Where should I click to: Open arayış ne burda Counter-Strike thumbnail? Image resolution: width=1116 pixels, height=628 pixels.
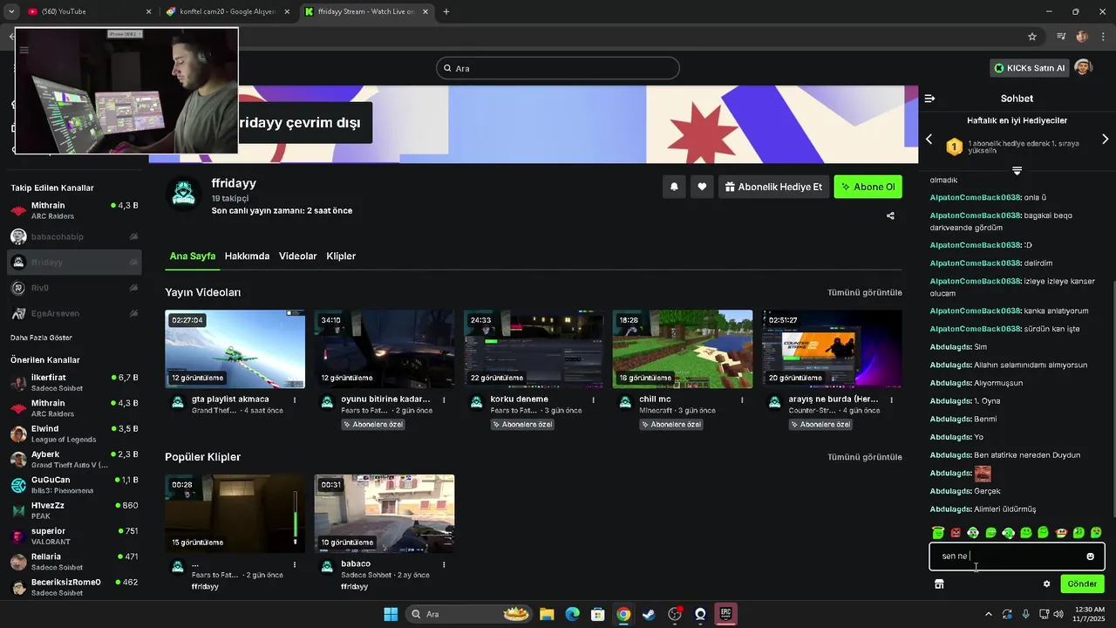point(832,349)
